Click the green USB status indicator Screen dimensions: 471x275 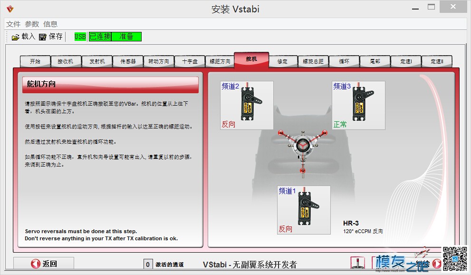click(80, 37)
